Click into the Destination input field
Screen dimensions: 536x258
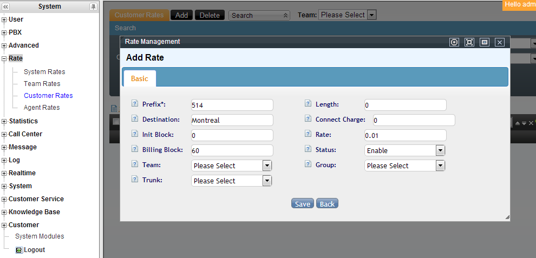pyautogui.click(x=232, y=120)
